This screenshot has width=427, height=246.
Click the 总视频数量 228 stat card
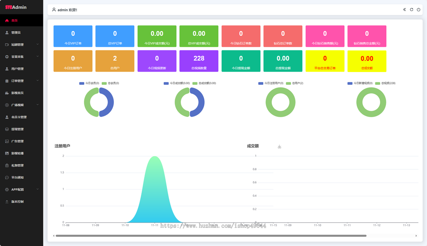tap(199, 61)
